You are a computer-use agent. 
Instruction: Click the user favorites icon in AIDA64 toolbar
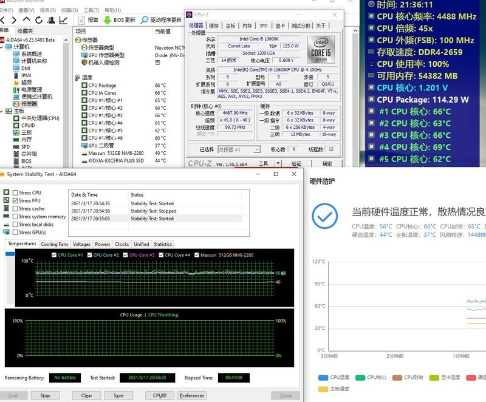point(50,20)
